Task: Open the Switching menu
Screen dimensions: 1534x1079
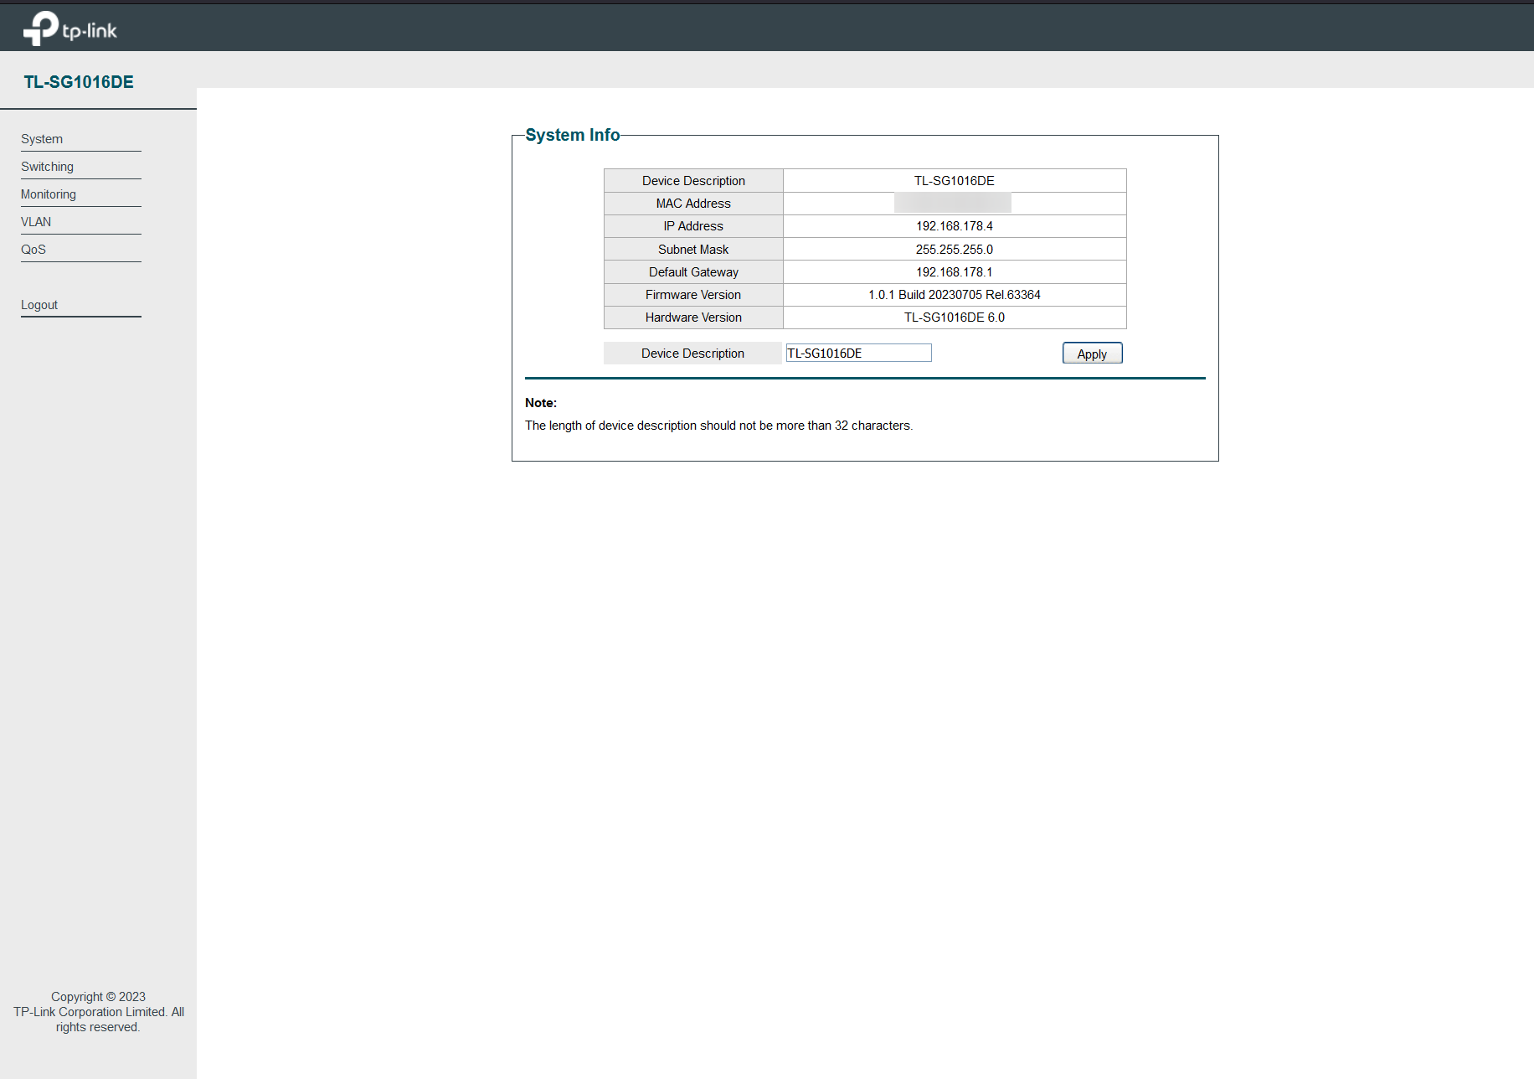Action: pos(47,167)
